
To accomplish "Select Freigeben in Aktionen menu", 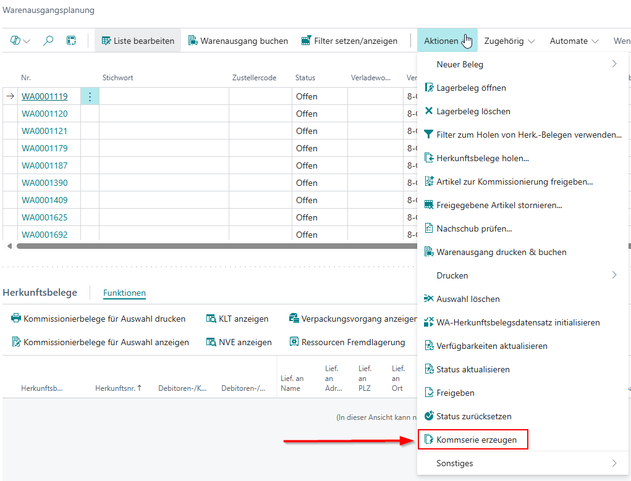I will point(455,393).
